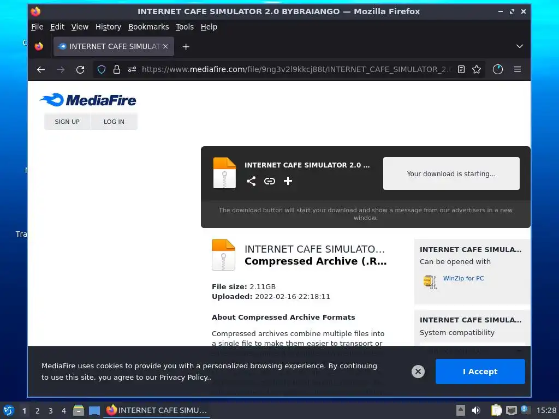Click the forward navigation arrow
Screen dimensions: 559x419
tap(61, 69)
